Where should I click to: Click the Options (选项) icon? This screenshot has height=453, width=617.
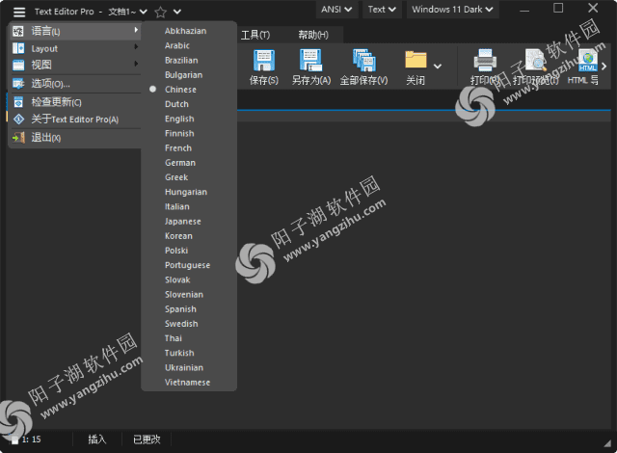[x=18, y=83]
